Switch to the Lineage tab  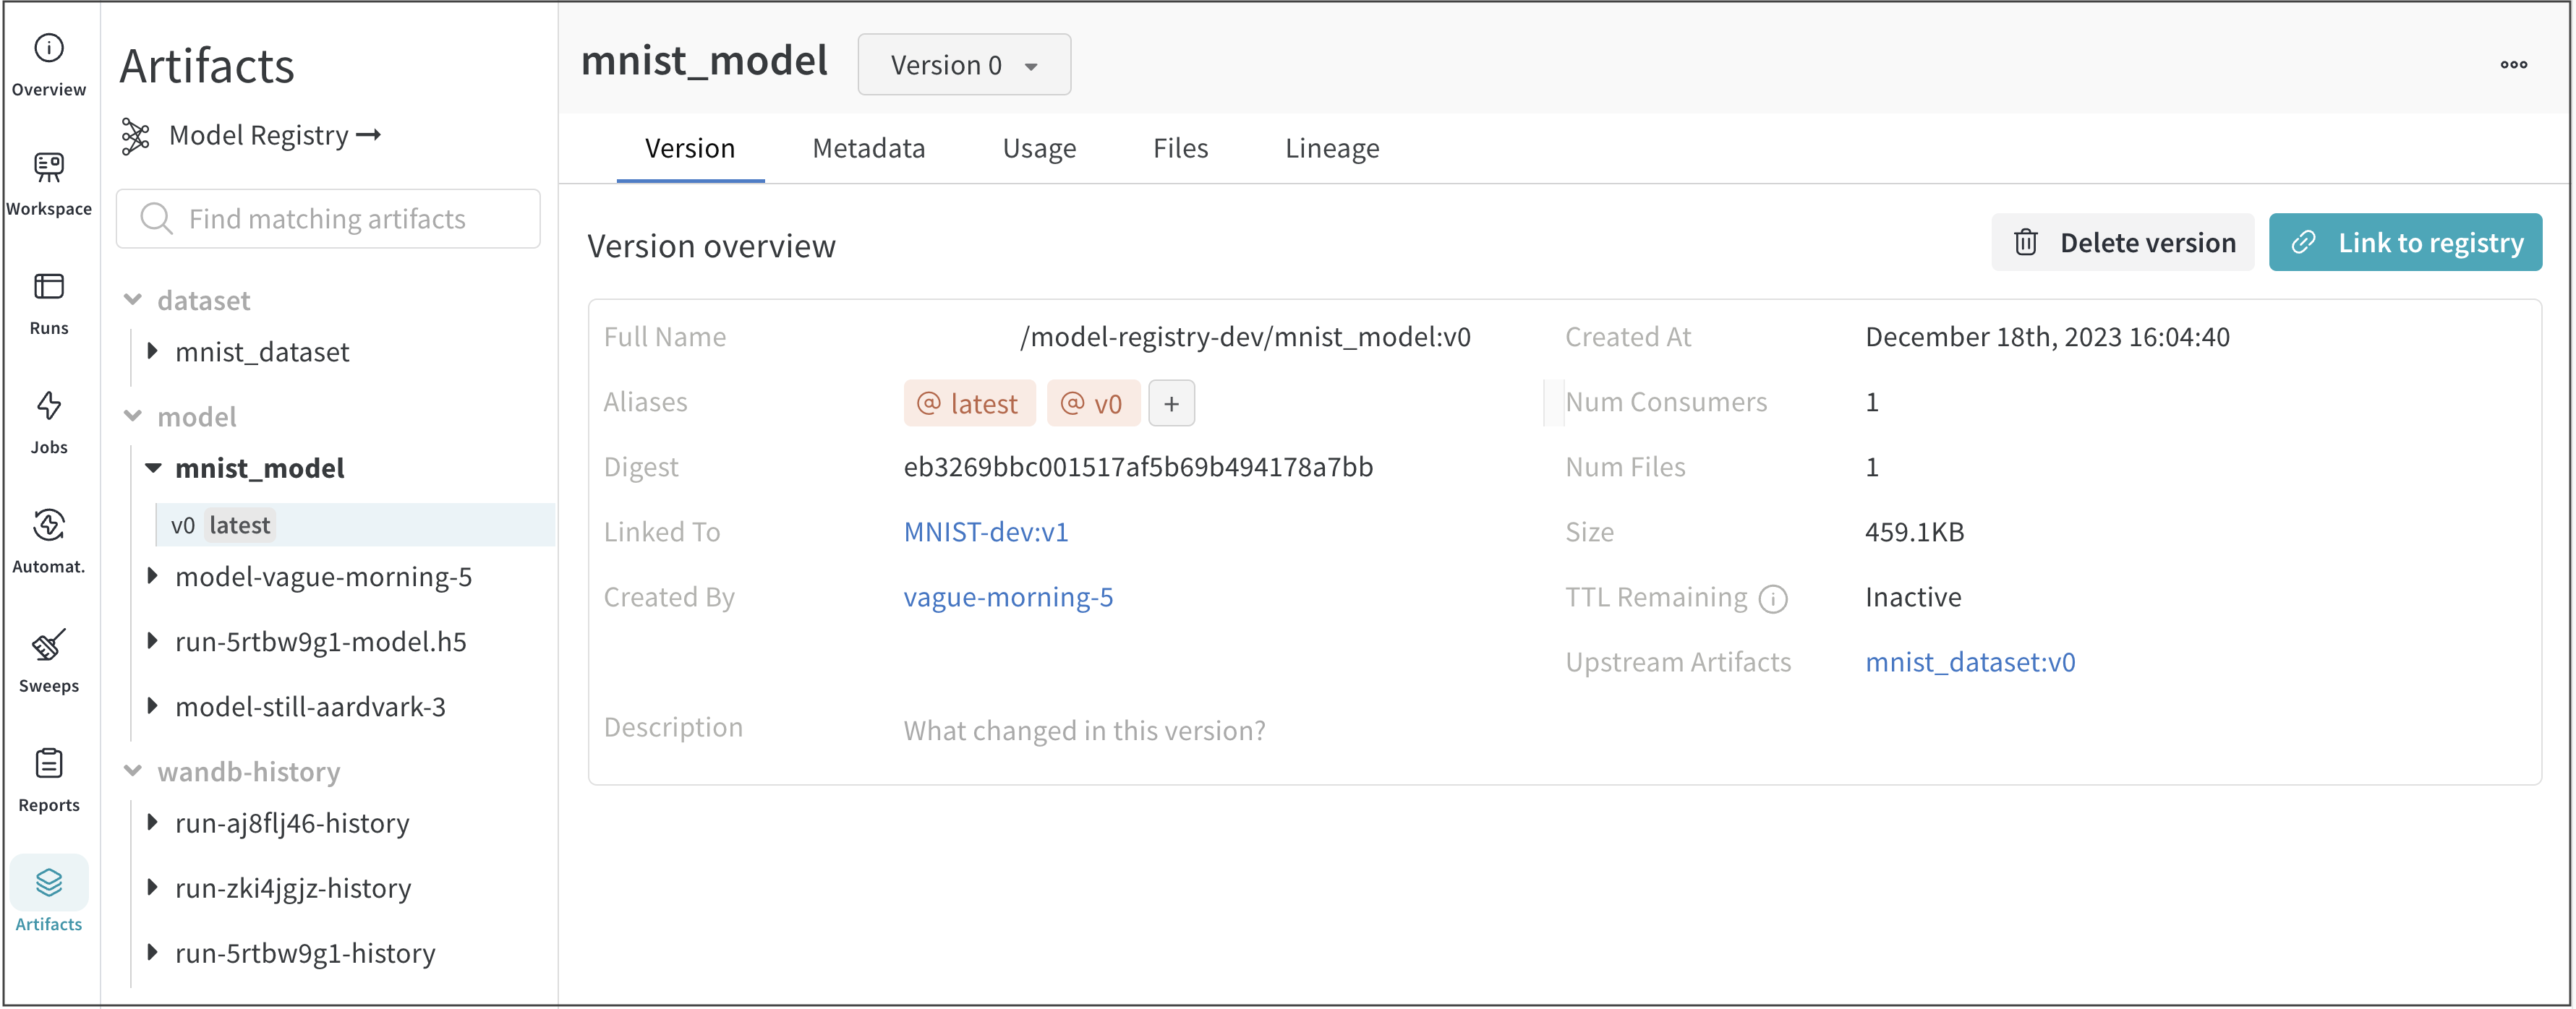tap(1331, 149)
